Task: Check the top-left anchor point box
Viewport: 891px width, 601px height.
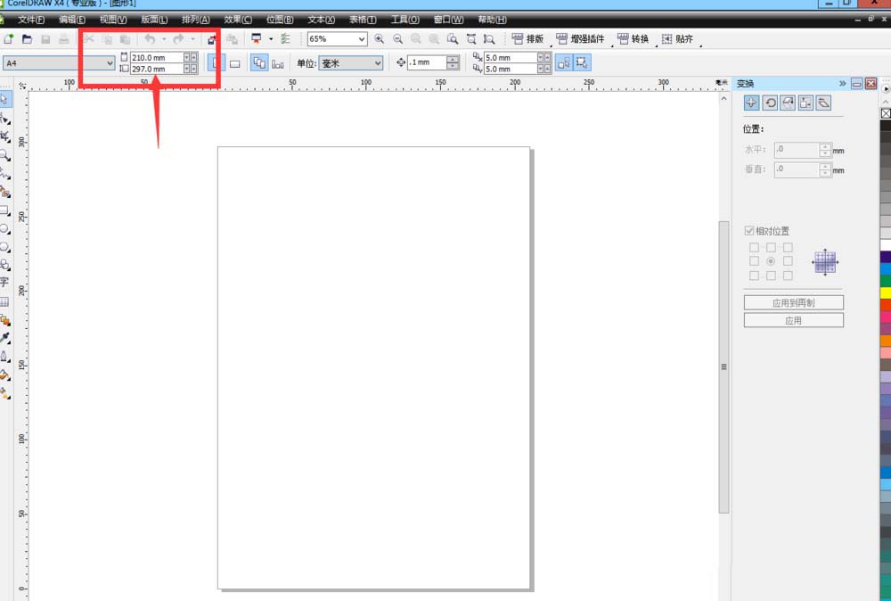Action: pos(754,247)
